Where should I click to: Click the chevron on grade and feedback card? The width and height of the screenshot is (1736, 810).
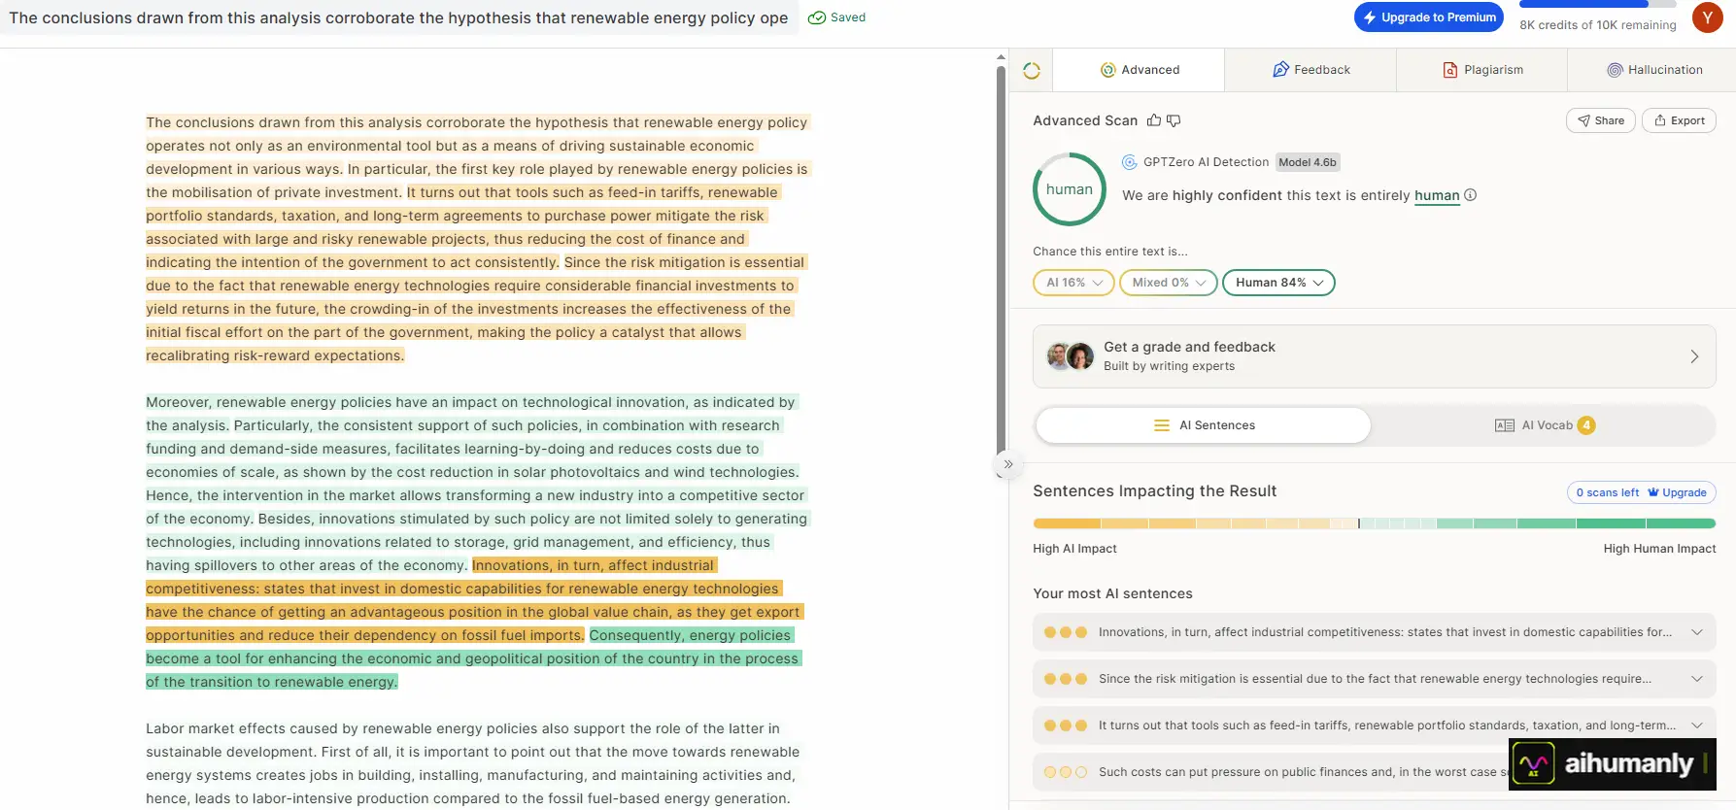(x=1694, y=356)
